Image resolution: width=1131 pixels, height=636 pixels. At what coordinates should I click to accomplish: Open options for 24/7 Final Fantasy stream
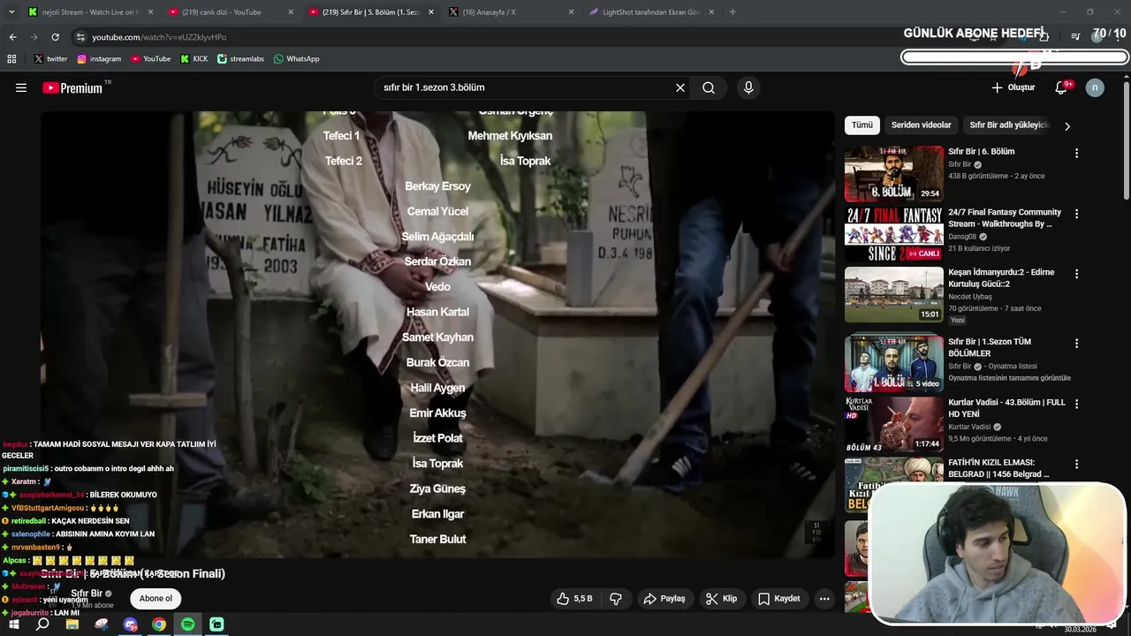[x=1076, y=214]
